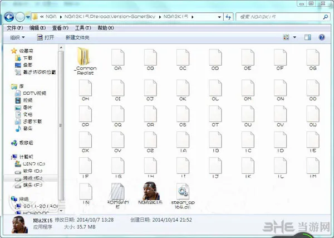Select the file named 0D
334x238 pixels.
coord(215,60)
